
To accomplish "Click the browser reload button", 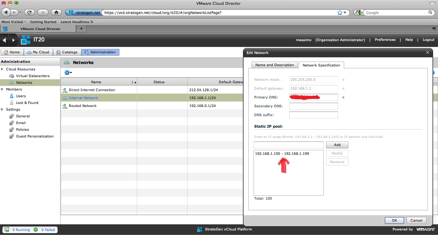I will point(29,12).
